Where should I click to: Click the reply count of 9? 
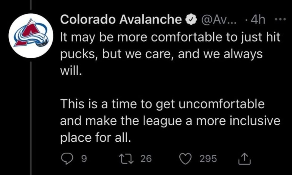pos(84,159)
